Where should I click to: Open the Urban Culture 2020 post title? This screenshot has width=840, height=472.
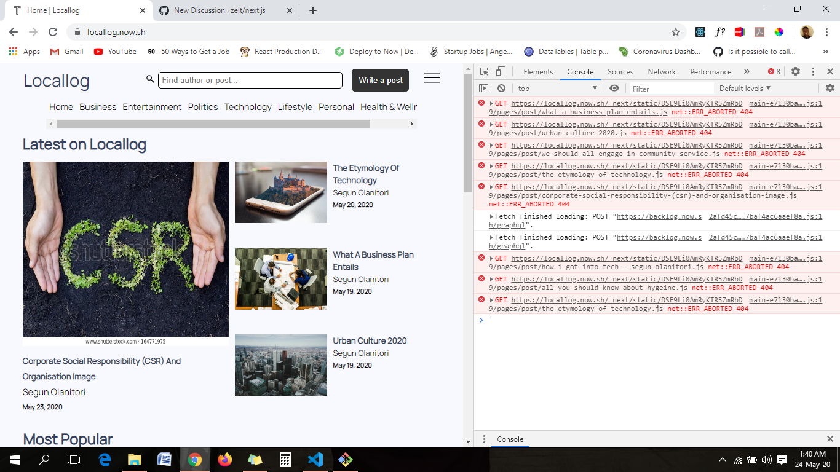(370, 340)
